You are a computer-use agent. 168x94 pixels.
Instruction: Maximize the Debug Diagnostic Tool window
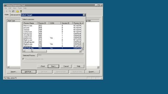click(98, 5)
